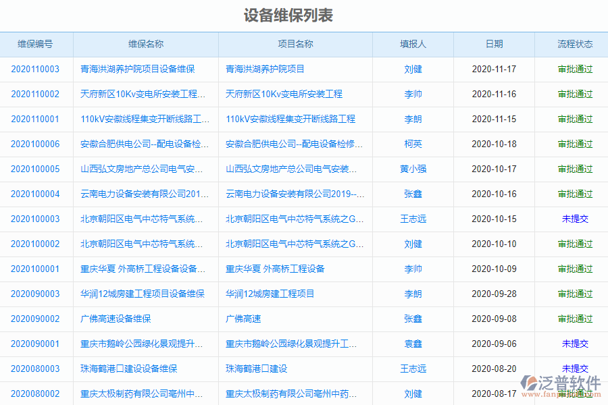The image size is (608, 405).
Task: View project 天府新区10Kv变电所安装工程
Action: point(287,94)
